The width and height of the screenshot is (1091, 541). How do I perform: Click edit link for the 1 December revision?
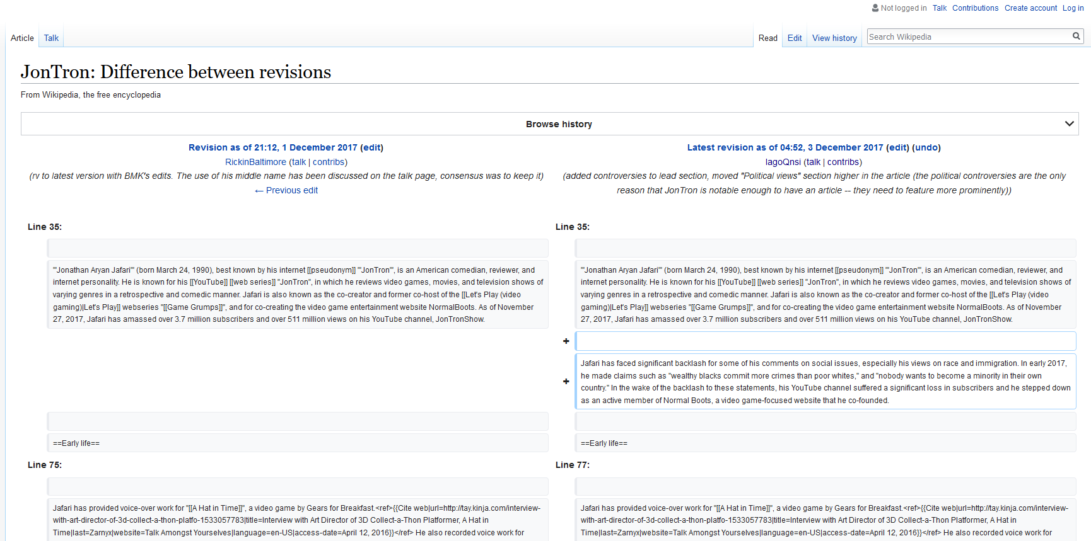[371, 147]
